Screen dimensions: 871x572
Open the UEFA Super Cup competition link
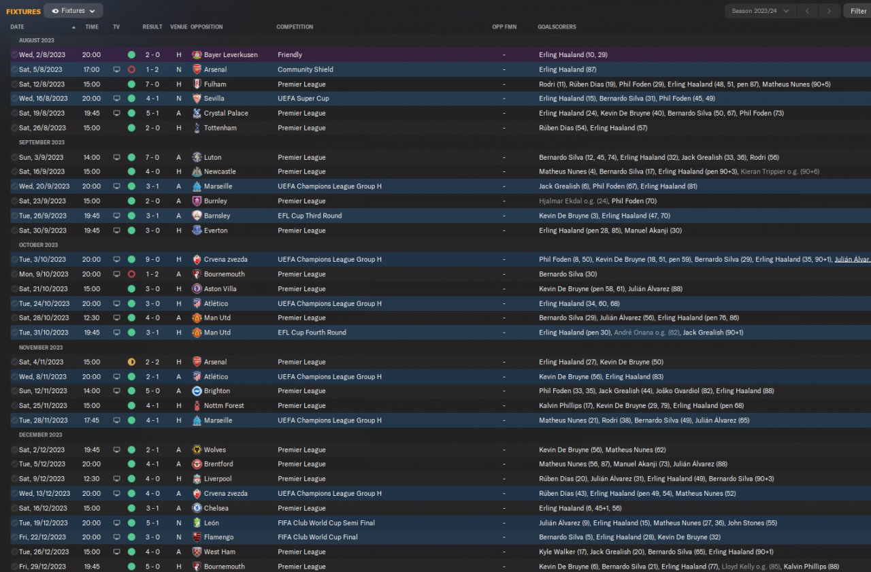click(x=303, y=99)
